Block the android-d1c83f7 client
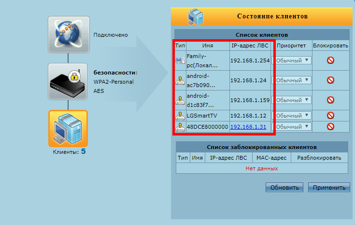Screen dimensions: 355x225 [330, 100]
